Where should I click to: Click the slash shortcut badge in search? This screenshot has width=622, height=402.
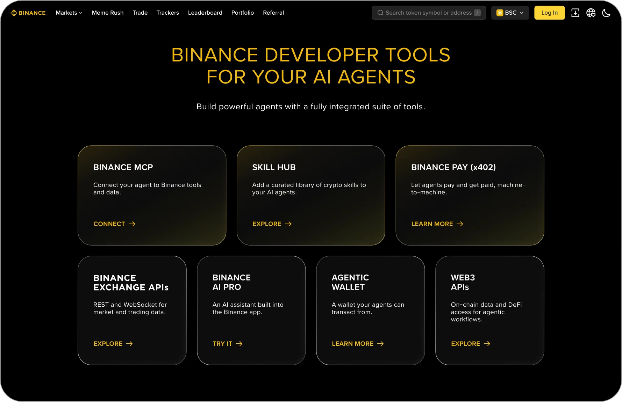point(477,13)
